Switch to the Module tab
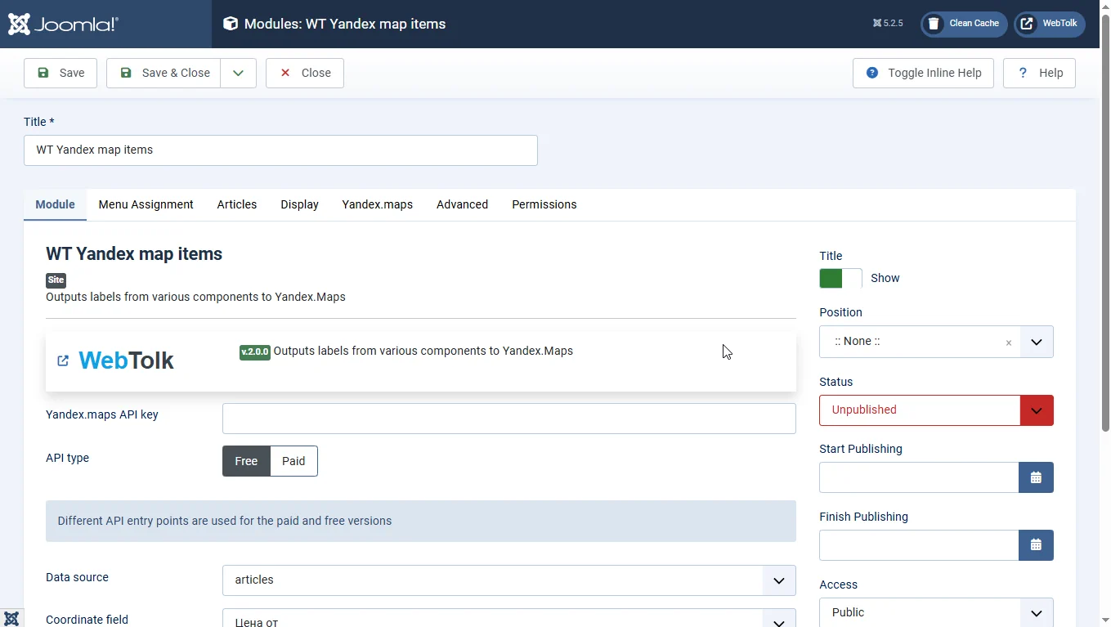1111x627 pixels. tap(56, 204)
